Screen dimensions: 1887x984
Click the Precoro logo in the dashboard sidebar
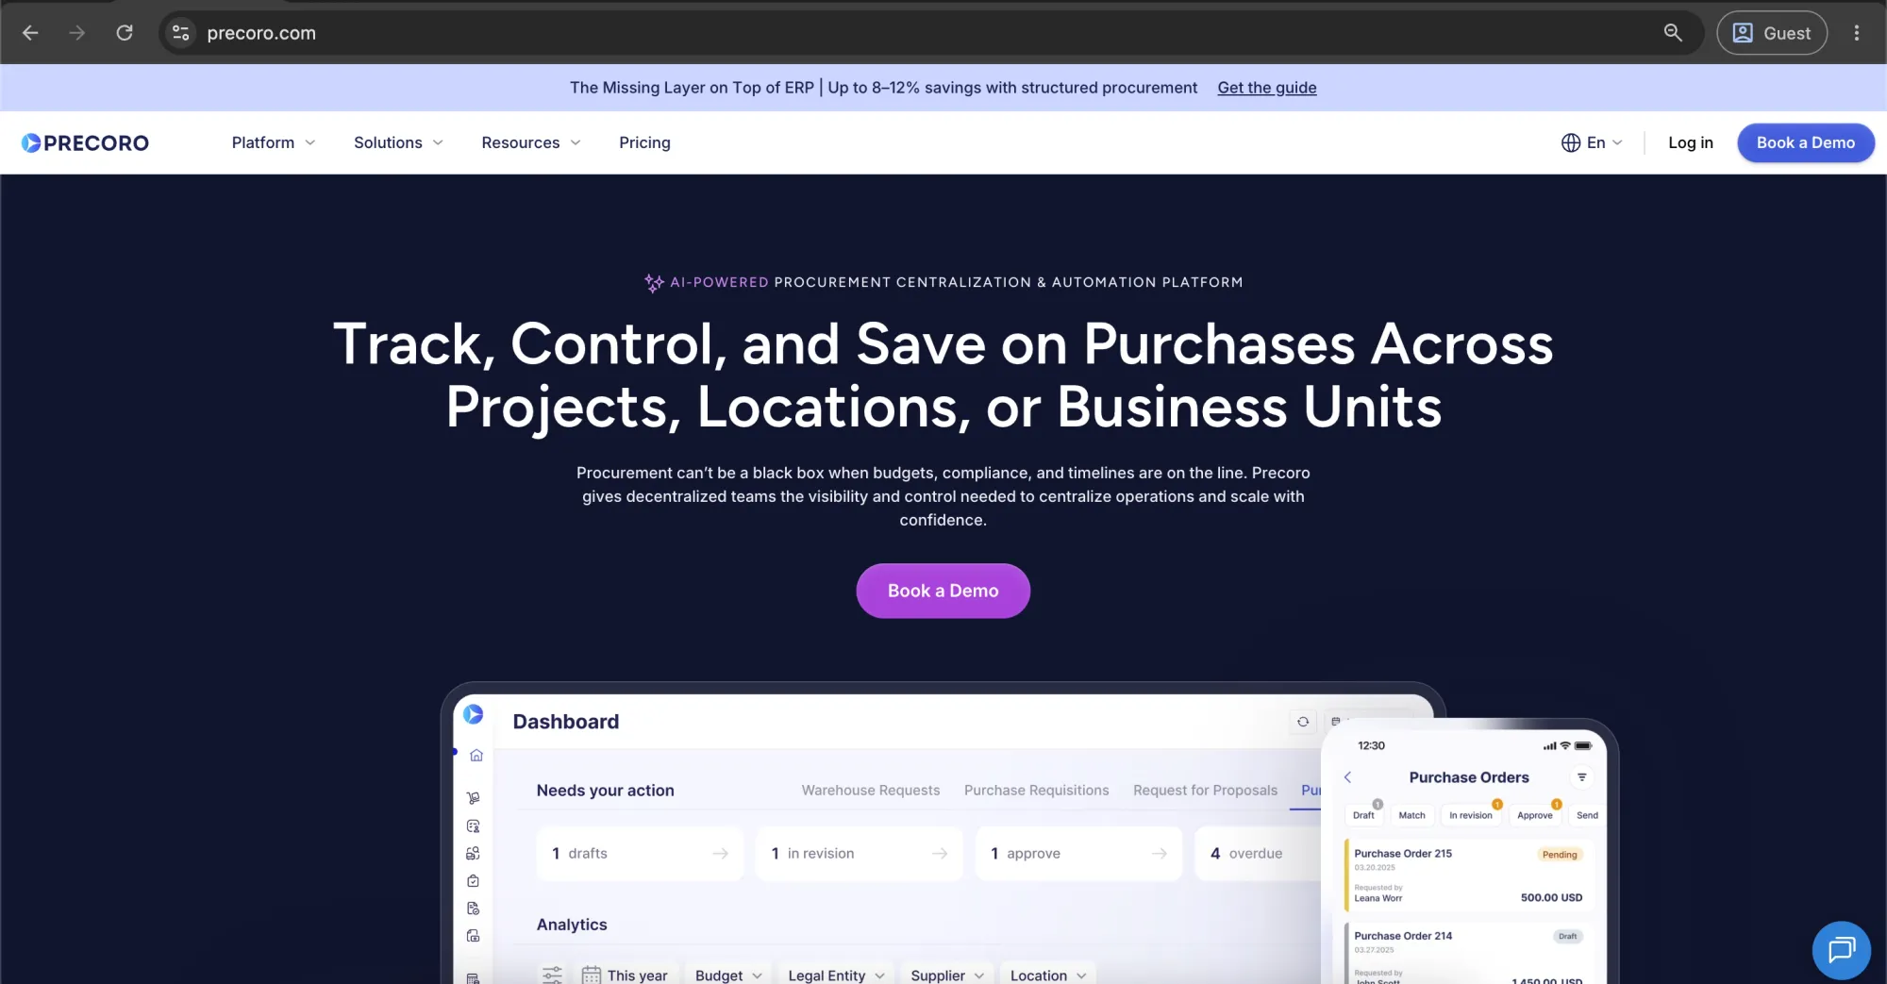[x=474, y=714]
